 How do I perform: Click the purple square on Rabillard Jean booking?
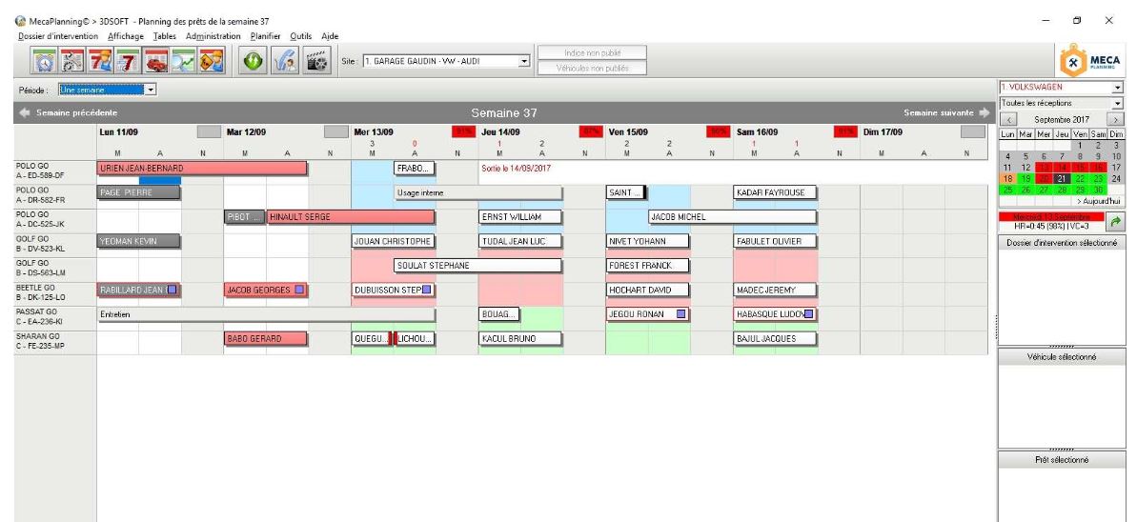[x=173, y=290]
